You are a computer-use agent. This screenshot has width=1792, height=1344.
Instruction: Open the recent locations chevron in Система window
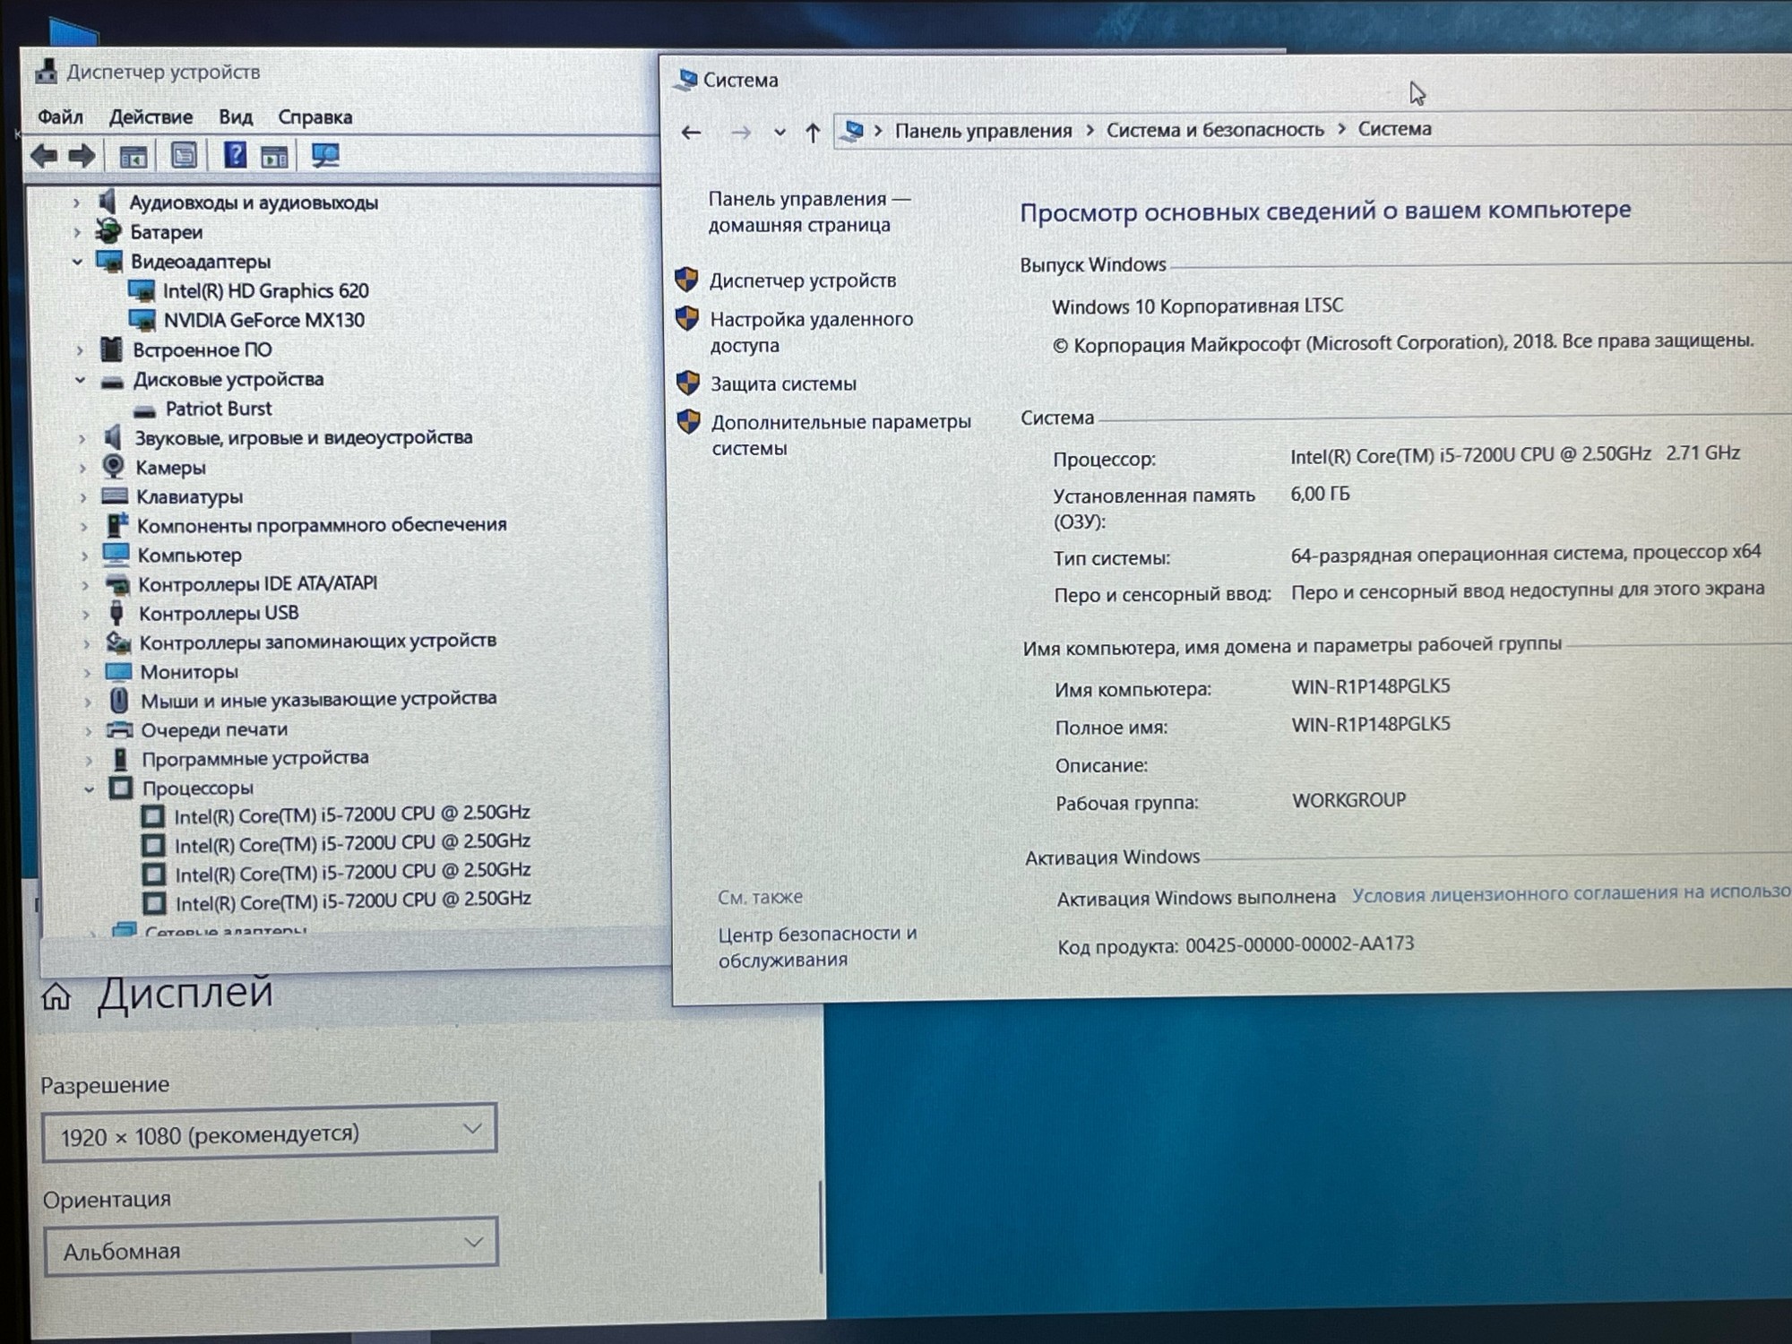tap(780, 133)
